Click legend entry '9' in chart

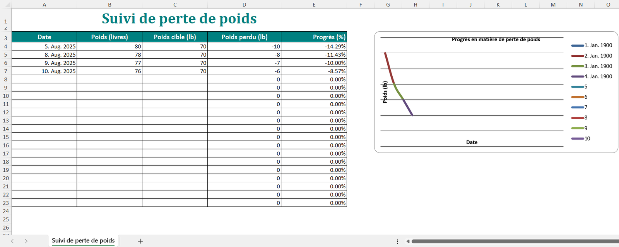[x=580, y=128]
